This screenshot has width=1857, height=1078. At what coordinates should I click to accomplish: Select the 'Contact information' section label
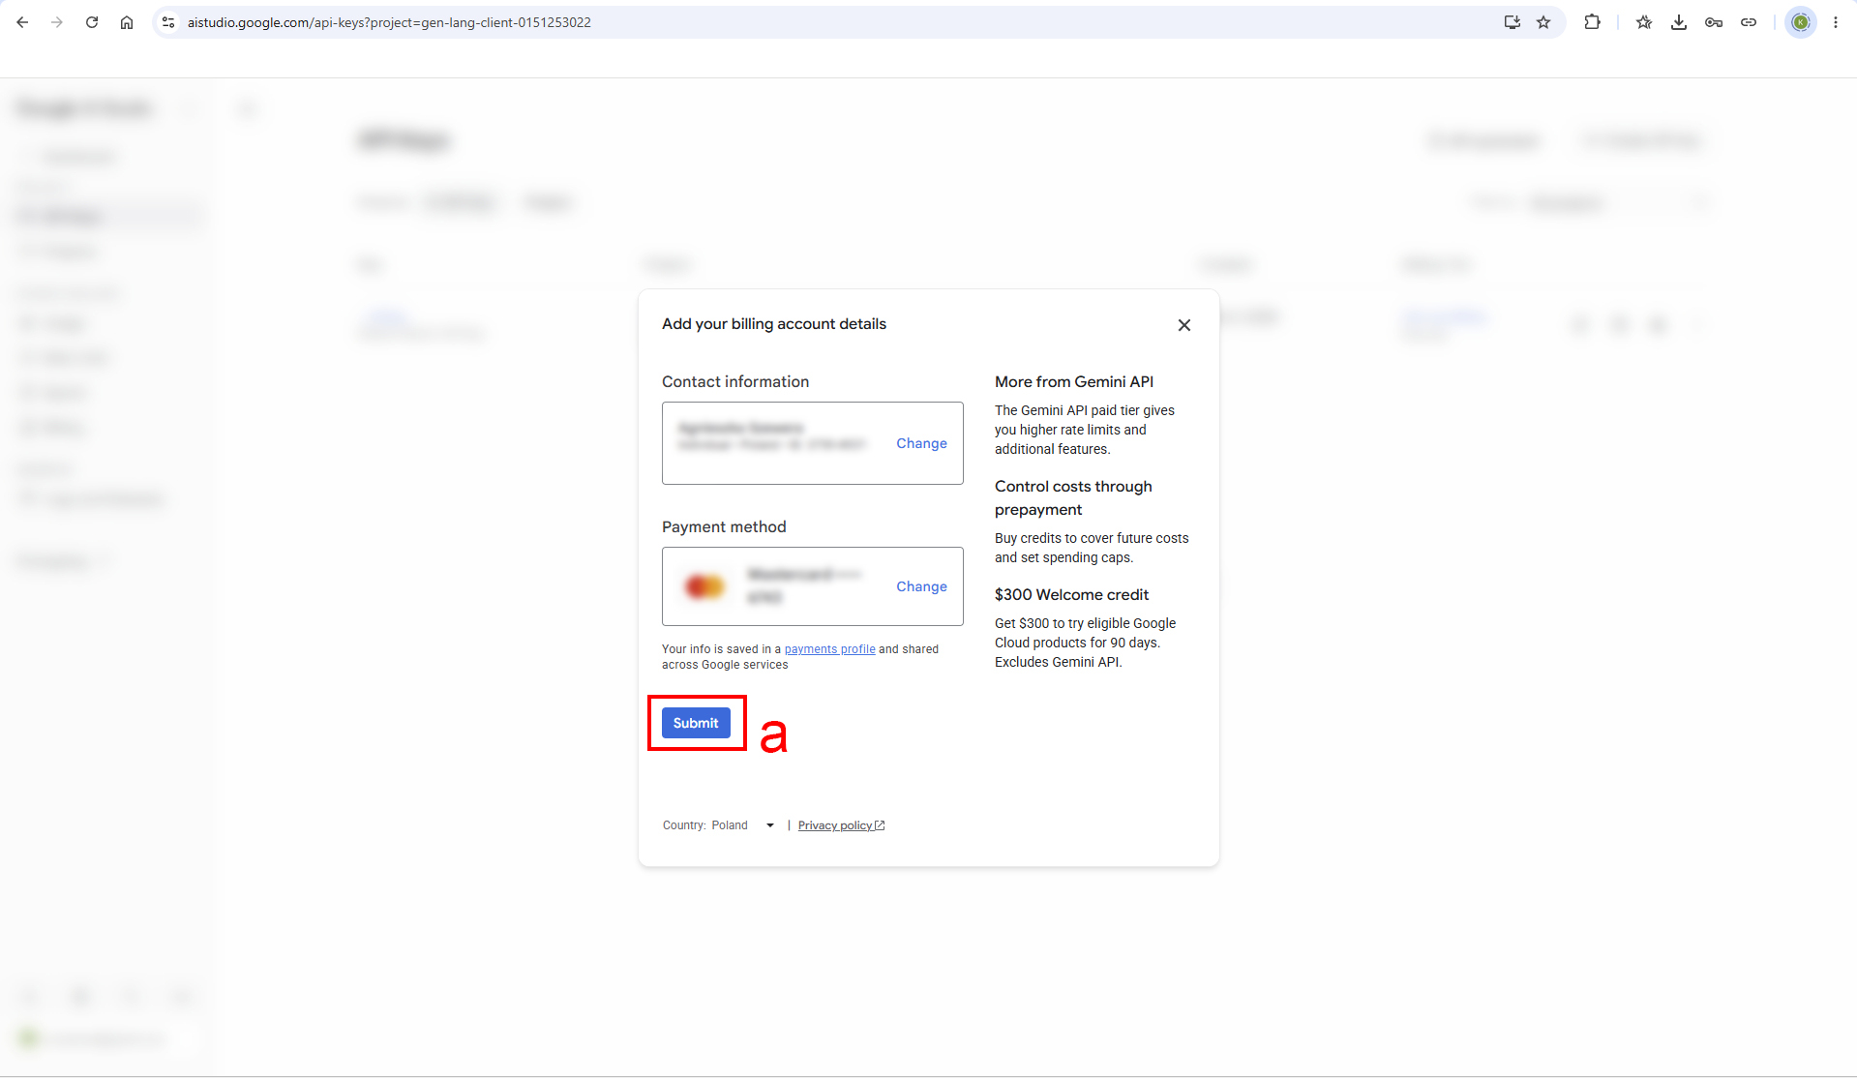(x=735, y=382)
